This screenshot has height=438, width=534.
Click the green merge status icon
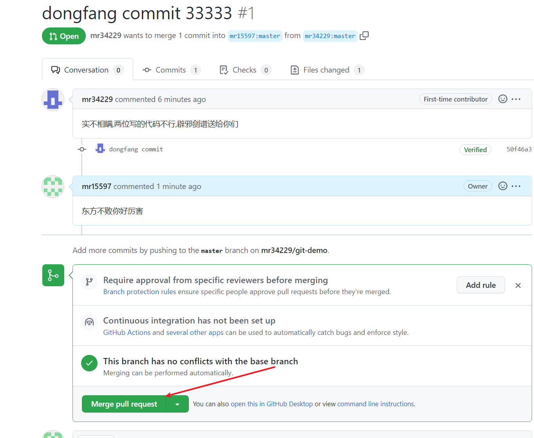(53, 275)
